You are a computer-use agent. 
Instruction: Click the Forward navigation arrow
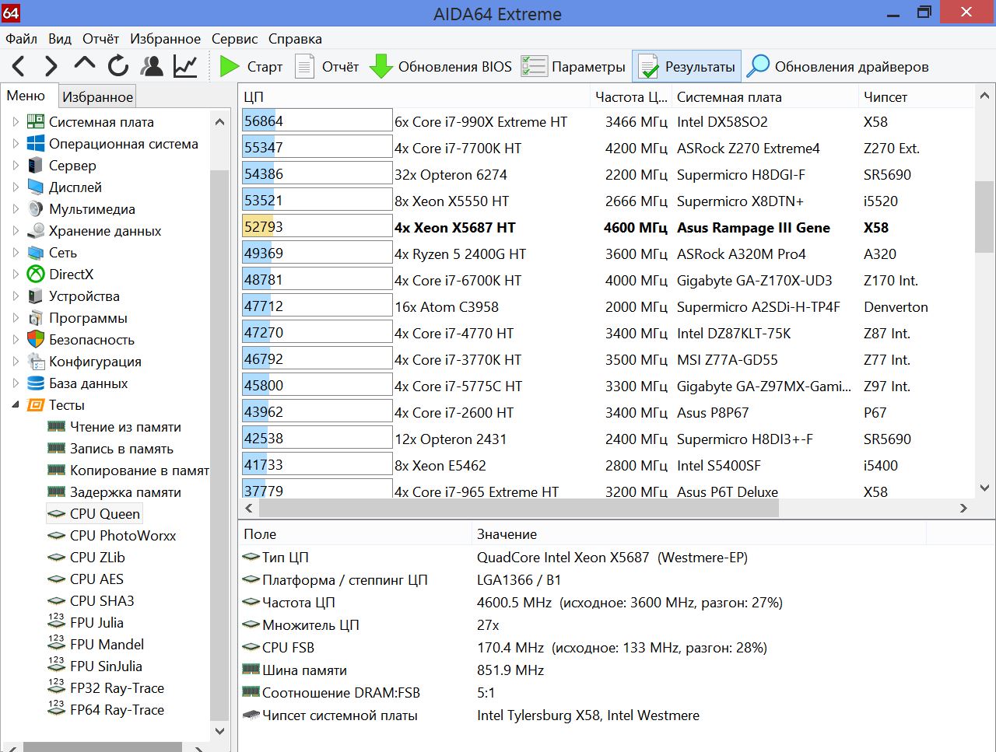coord(51,66)
